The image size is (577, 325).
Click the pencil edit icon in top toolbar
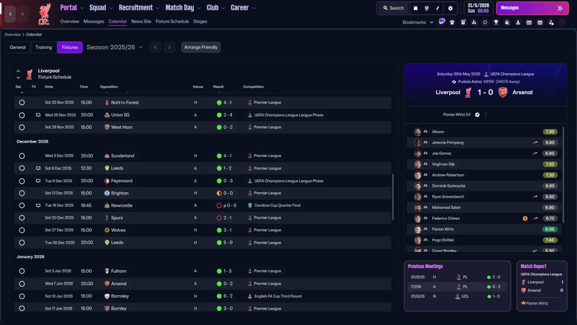coord(438,8)
